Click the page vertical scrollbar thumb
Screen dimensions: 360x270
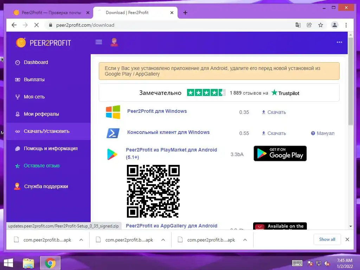point(351,81)
